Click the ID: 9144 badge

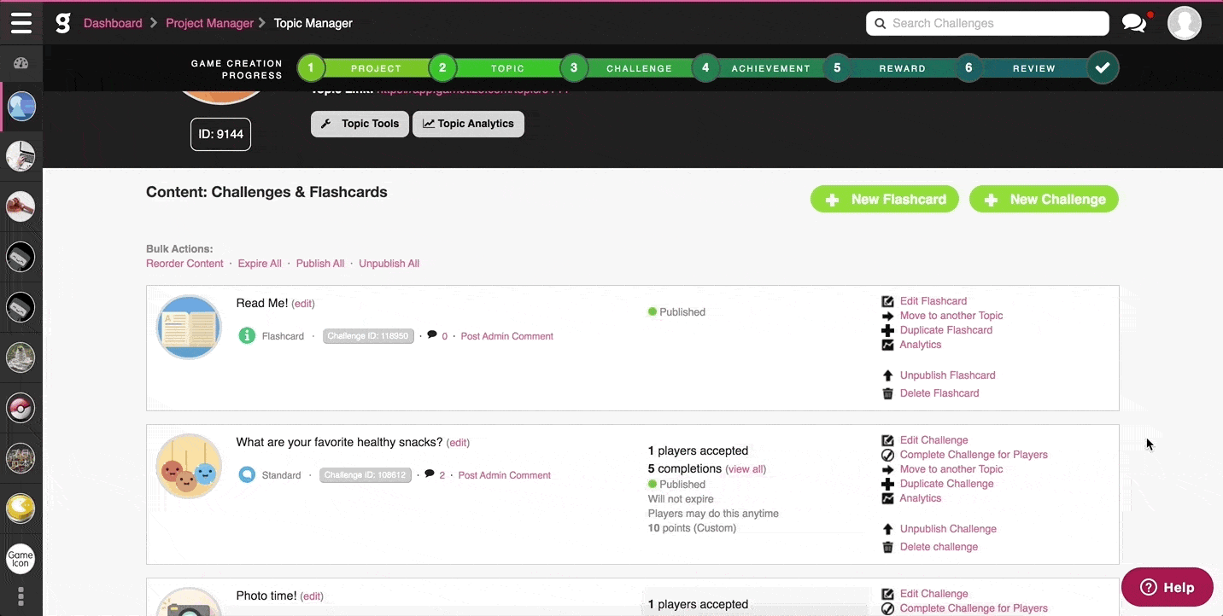[220, 134]
